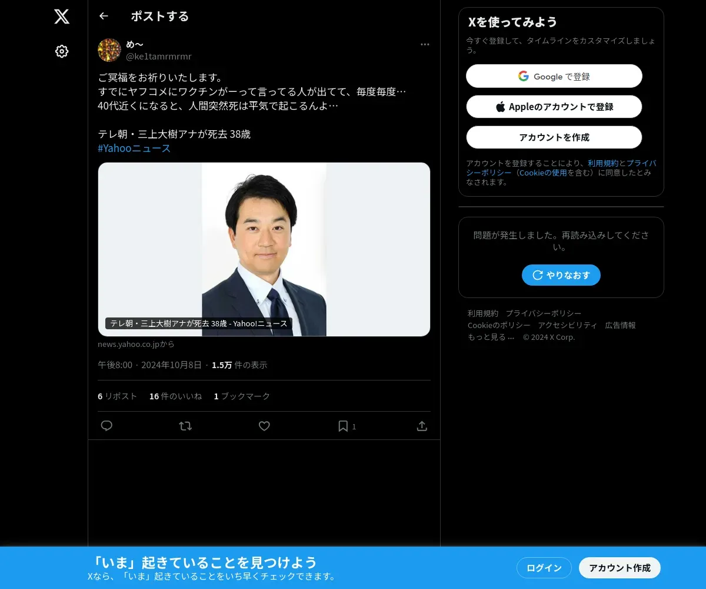
Task: Follow the #Yahooニュース hashtag
Action: pyautogui.click(x=134, y=148)
